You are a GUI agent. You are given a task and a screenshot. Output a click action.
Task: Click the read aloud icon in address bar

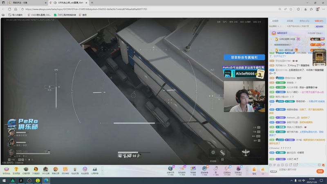[285, 9]
